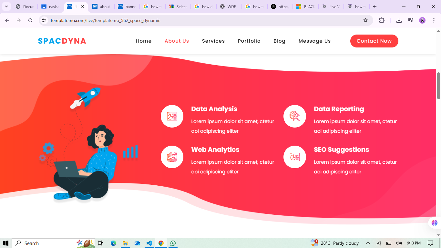Click the address bar URL field
The image size is (441, 248).
(x=203, y=20)
